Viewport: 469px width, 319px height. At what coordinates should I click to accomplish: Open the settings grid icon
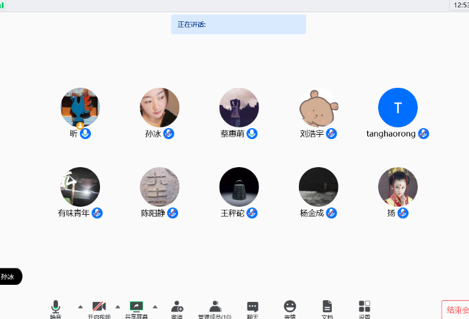pos(364,307)
